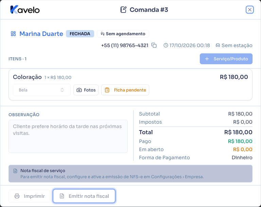Viewport: 261px width, 207px height.
Task: Click the OBSERVAÇÃO section label
Action: [24, 115]
